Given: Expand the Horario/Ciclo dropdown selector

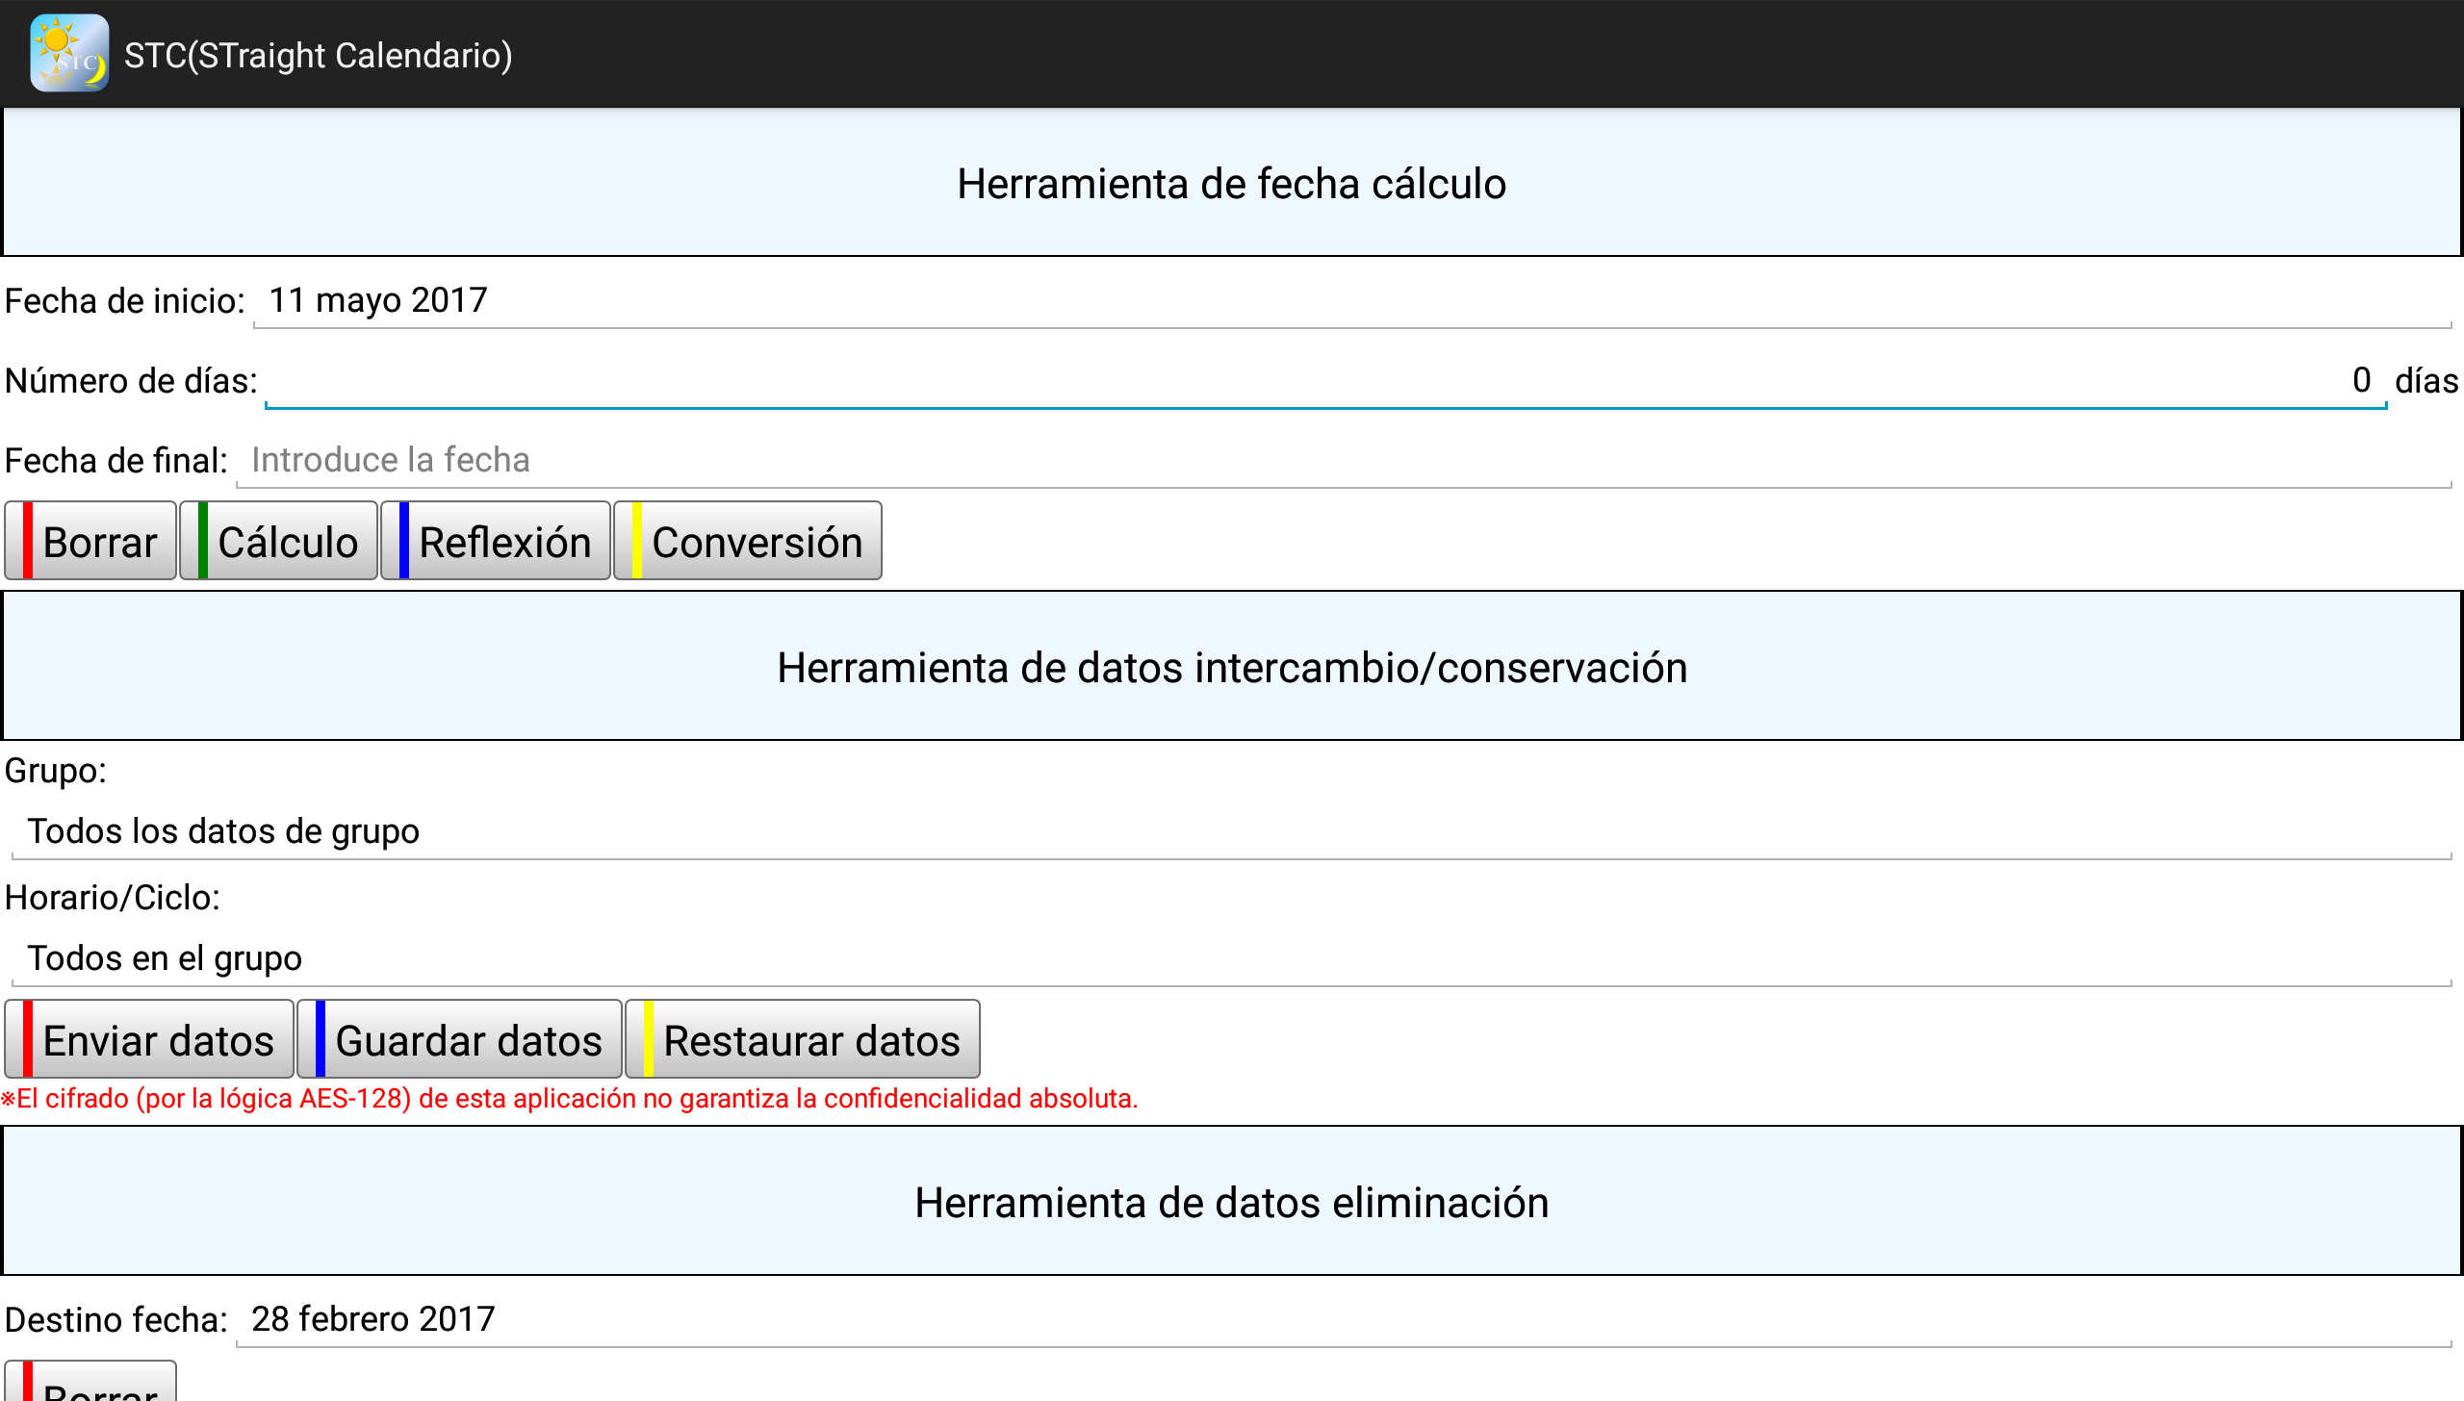Looking at the screenshot, I should pyautogui.click(x=1230, y=958).
